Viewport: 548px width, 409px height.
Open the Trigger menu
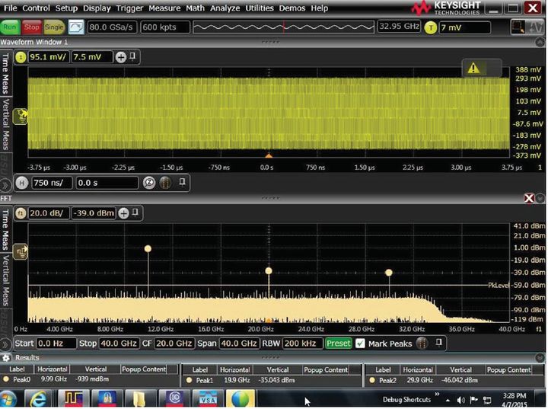(x=129, y=8)
